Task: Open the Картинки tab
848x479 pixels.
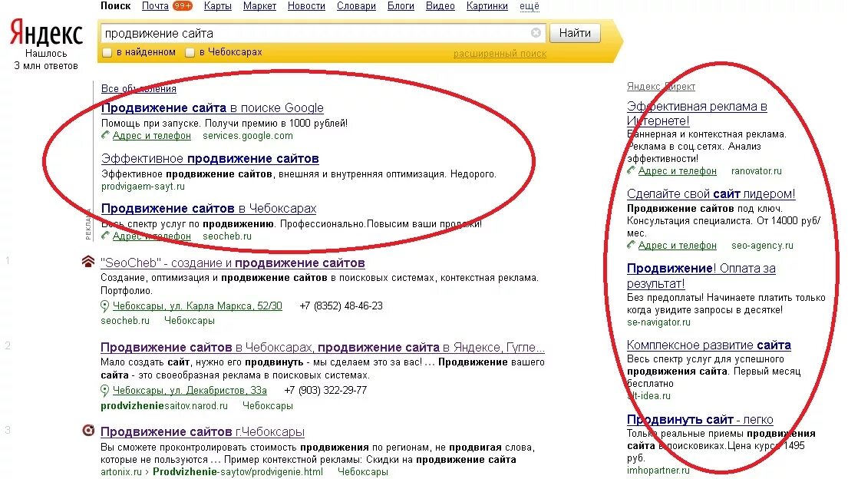Action: 487,6
